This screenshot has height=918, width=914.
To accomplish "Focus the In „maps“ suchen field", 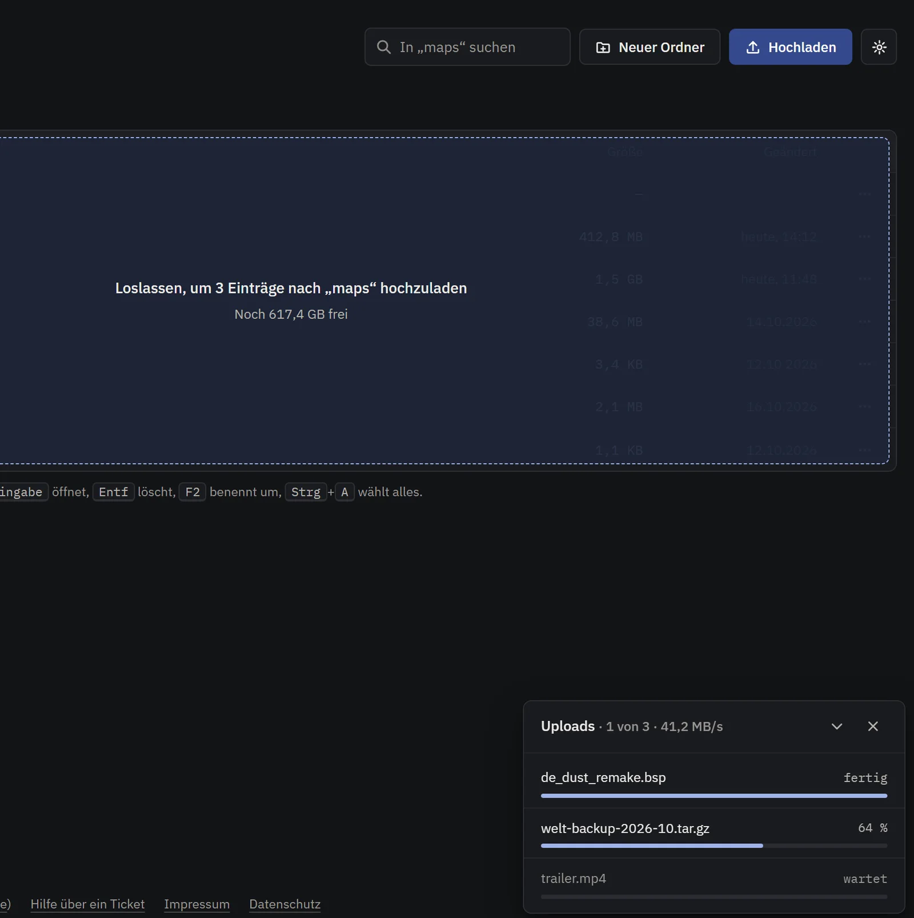I will click(x=467, y=47).
